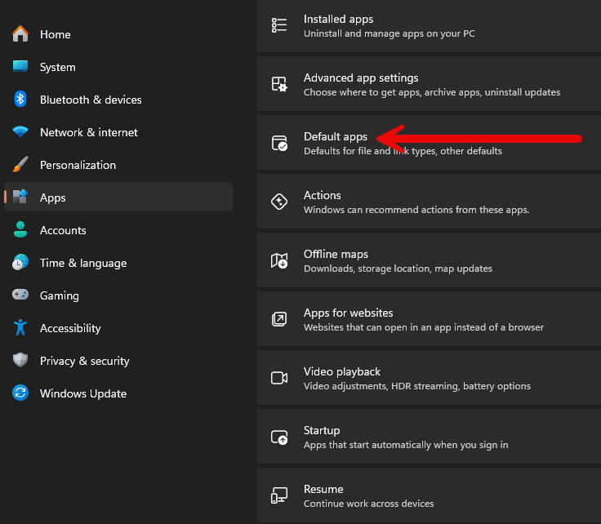The image size is (601, 524).
Task: Click the Privacy & security shield icon
Action: (20, 361)
